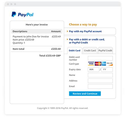
Task: Click the PayPal logo
Action: click(22, 14)
